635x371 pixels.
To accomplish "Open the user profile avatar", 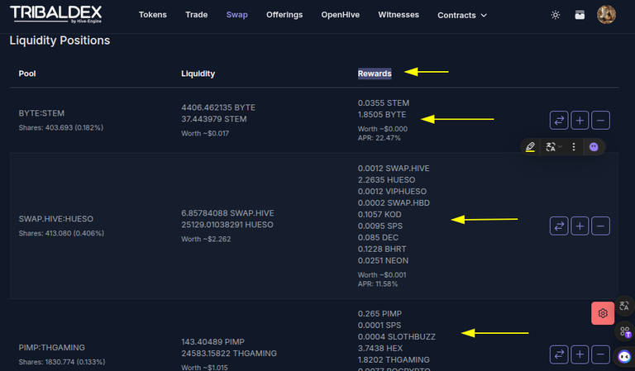I will coord(606,15).
